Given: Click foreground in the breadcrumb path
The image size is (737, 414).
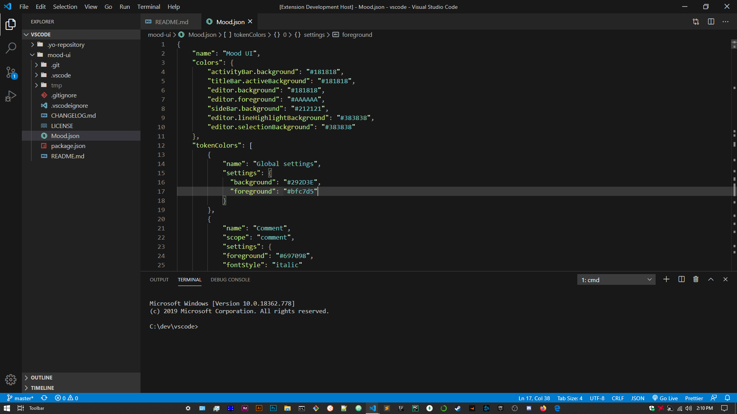Looking at the screenshot, I should click(x=357, y=34).
